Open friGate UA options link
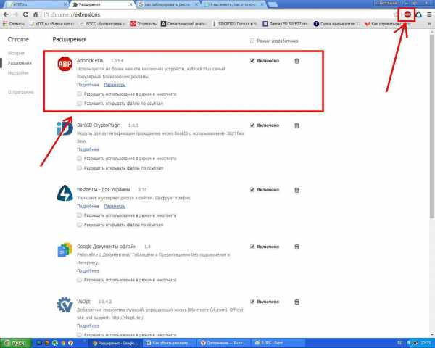Viewport: 435px width, 348px height. tap(115, 206)
